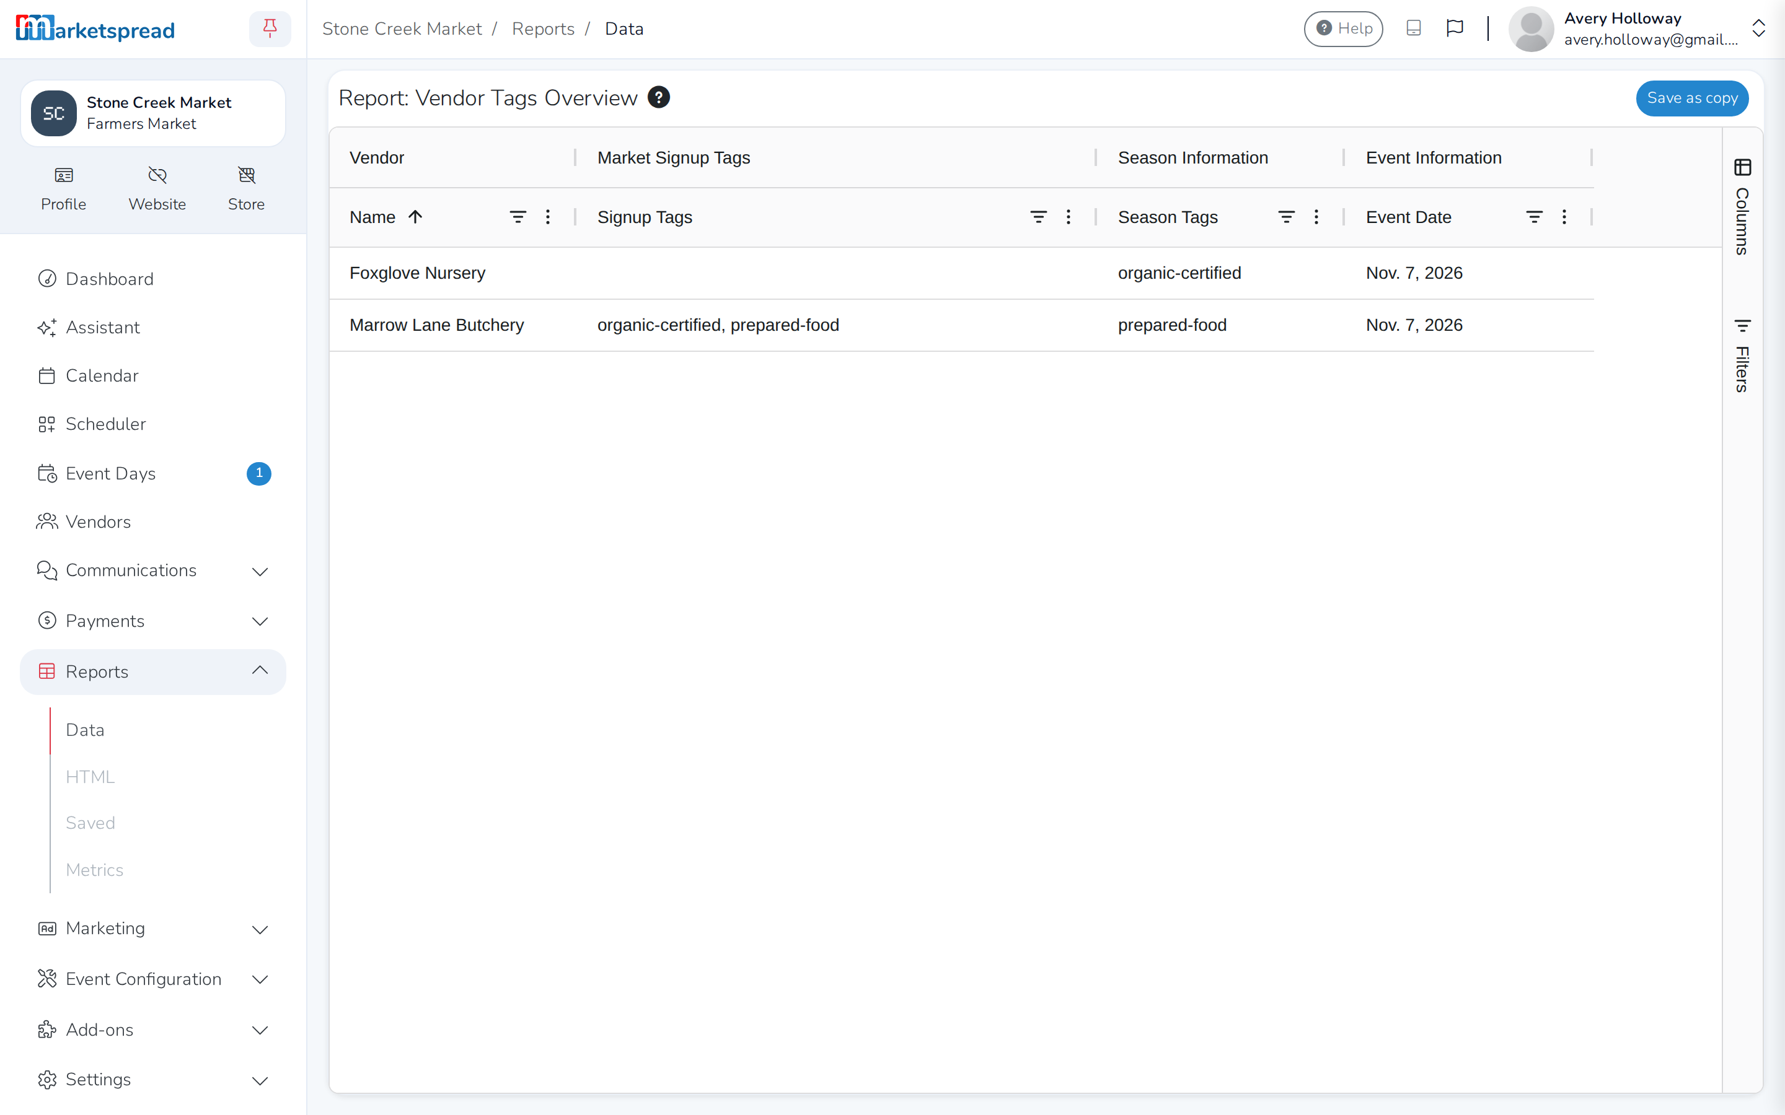Open the Website shortcut
The image size is (1785, 1115).
[157, 189]
